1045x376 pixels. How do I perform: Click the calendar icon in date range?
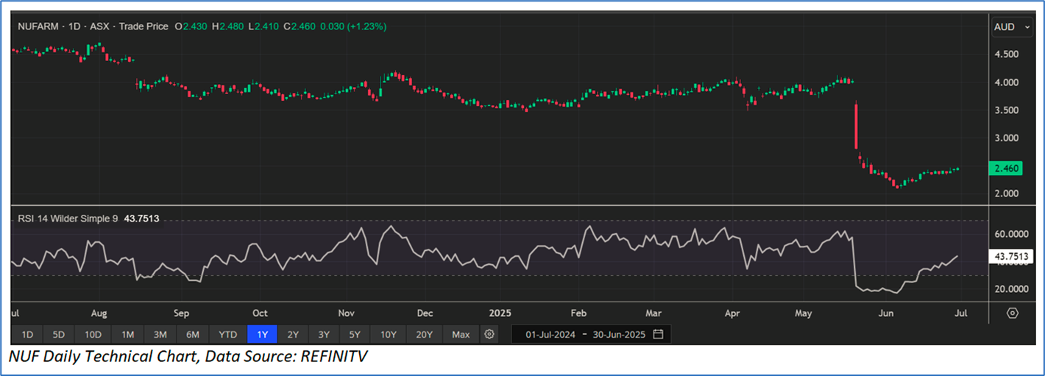click(658, 335)
